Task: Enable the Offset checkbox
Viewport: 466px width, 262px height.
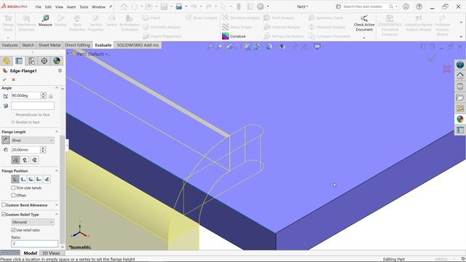Action: [x=13, y=195]
